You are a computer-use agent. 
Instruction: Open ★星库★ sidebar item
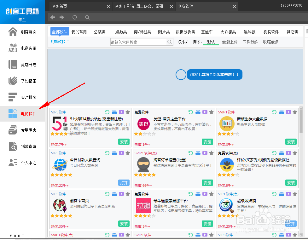click(x=22, y=130)
